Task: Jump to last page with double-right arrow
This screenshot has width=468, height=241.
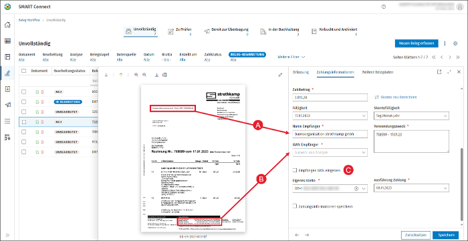Action: coord(458,57)
